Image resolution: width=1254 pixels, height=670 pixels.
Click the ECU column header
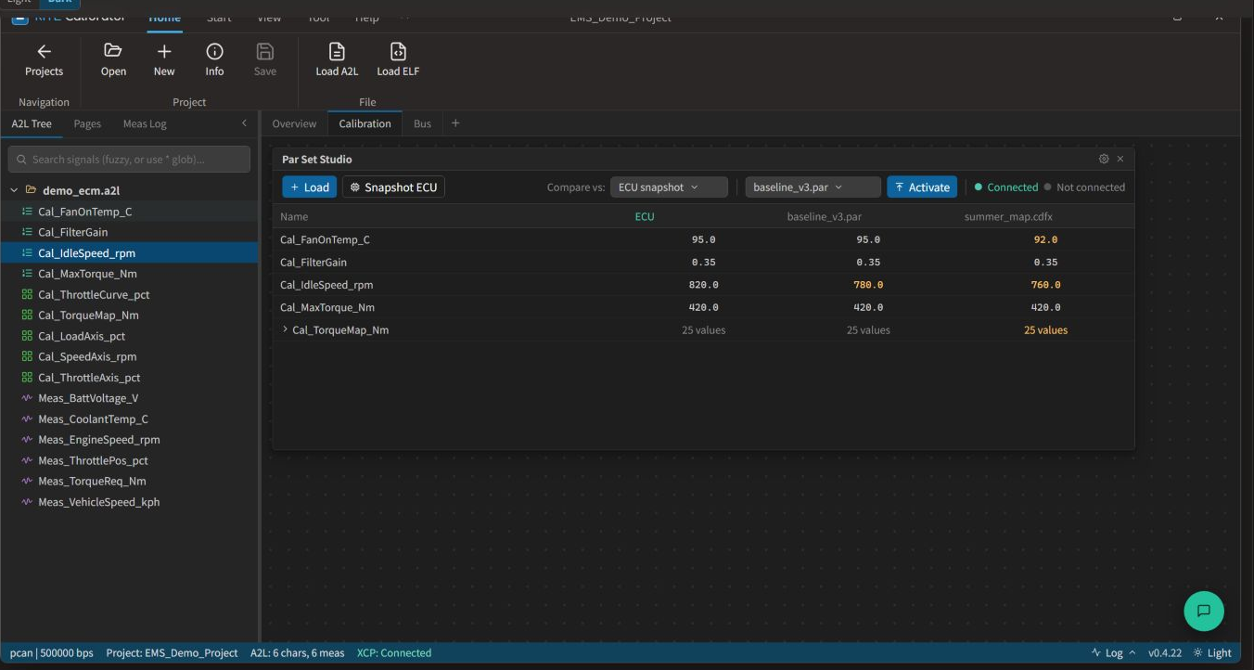645,217
